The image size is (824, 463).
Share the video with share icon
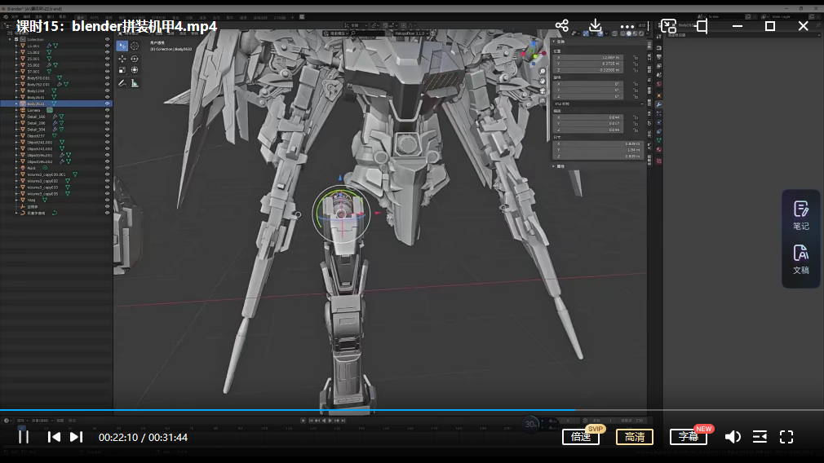[x=562, y=26]
